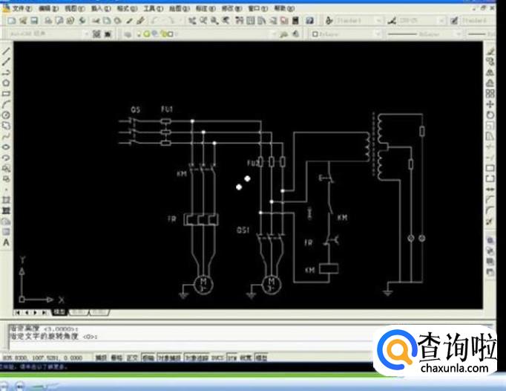
Task: Click the 模型 button in status bar
Action: pos(261,358)
